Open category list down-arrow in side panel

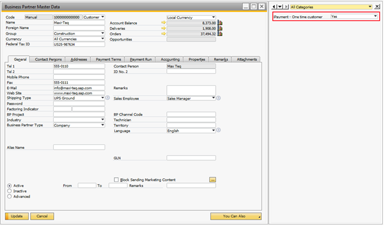tap(280, 7)
